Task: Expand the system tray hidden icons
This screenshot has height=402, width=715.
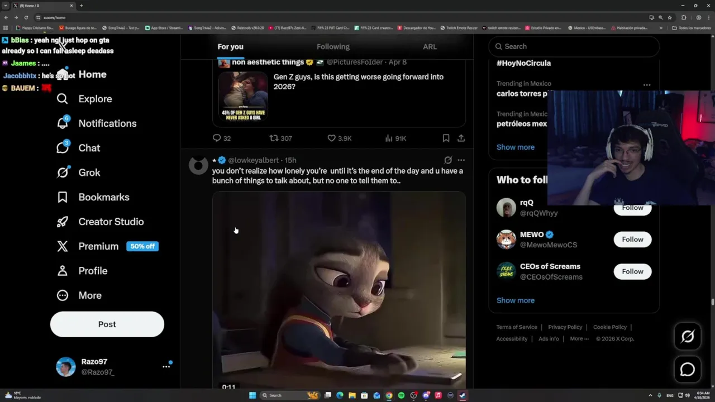Action: 650,395
